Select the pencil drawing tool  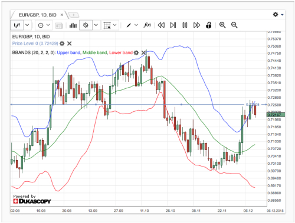(129, 25)
